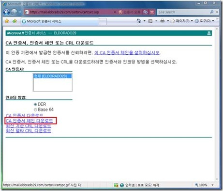
Task: Expand the Feeds dropdown arrow
Action: click(x=156, y=21)
